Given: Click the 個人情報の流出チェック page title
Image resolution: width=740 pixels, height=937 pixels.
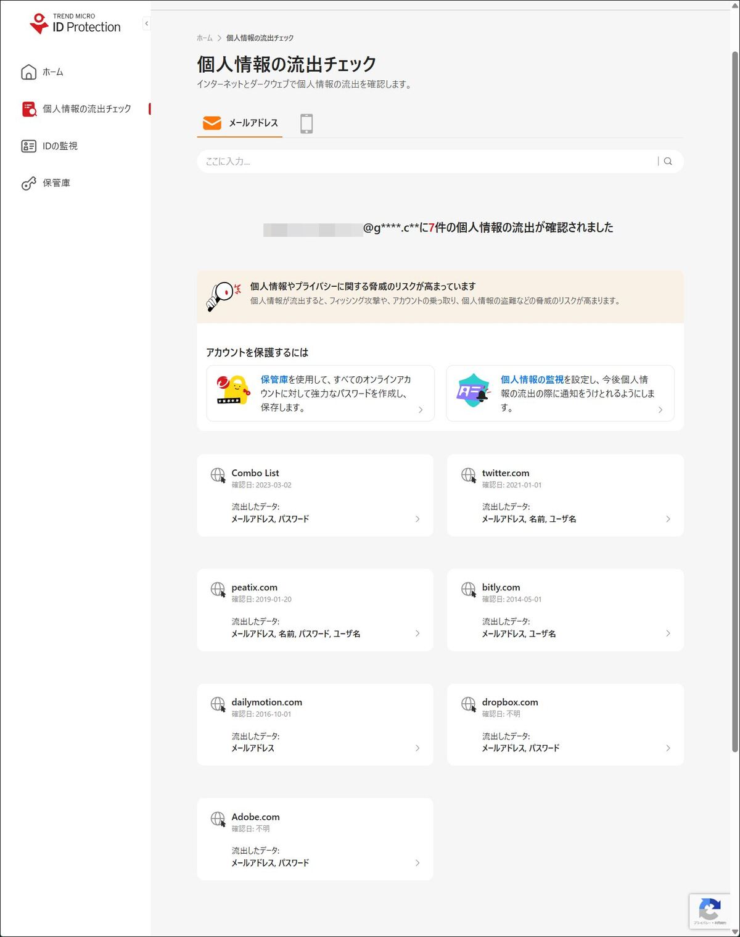Looking at the screenshot, I should [x=287, y=64].
